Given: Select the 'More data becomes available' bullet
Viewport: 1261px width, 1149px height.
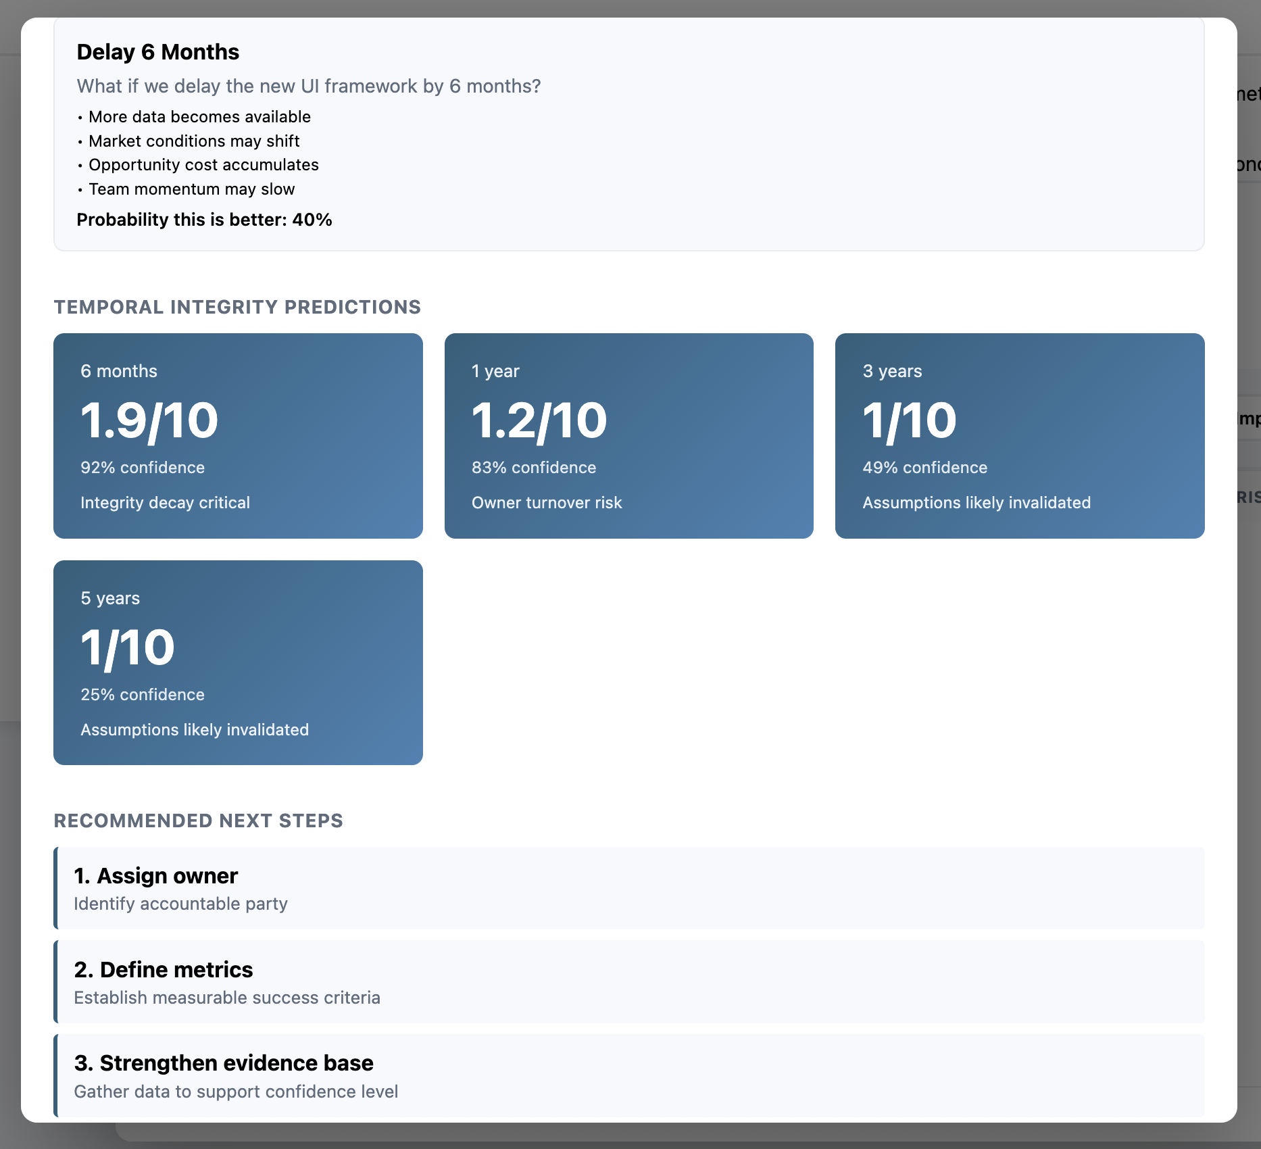Looking at the screenshot, I should pos(199,117).
